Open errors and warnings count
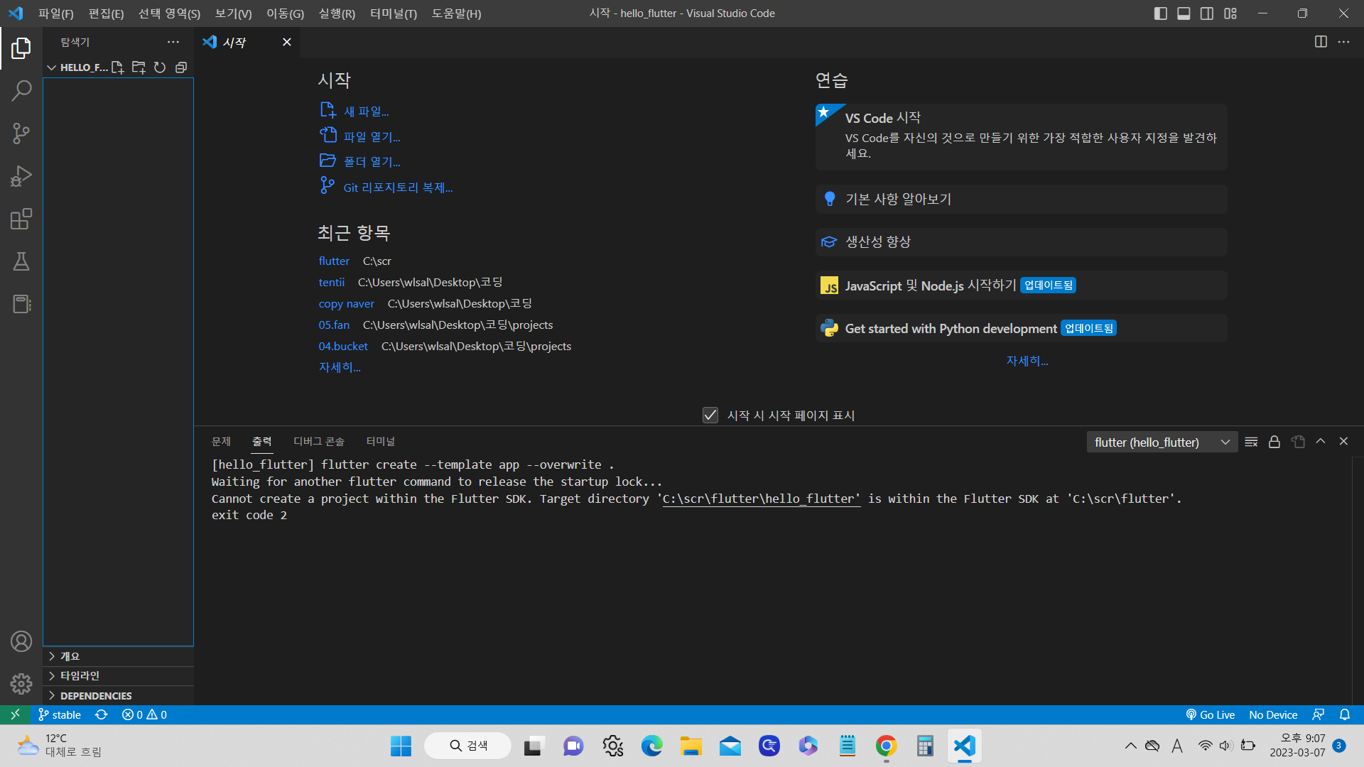The height and width of the screenshot is (767, 1364). [x=144, y=714]
